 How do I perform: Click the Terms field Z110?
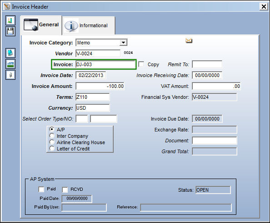coord(92,97)
